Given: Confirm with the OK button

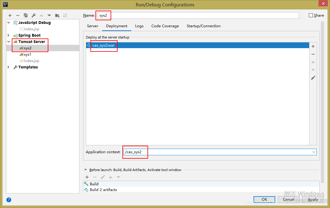Looking at the screenshot, I should click(264, 199).
